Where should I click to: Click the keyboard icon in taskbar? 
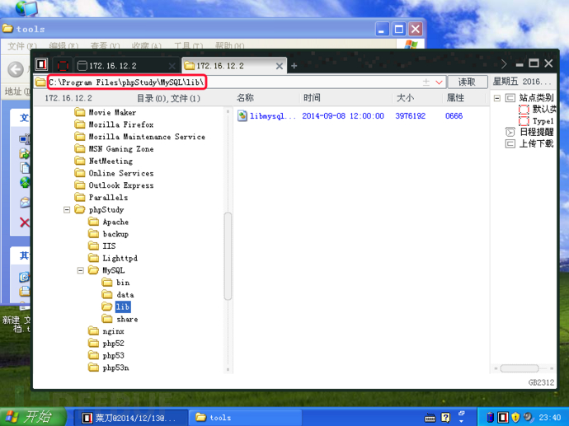click(430, 418)
